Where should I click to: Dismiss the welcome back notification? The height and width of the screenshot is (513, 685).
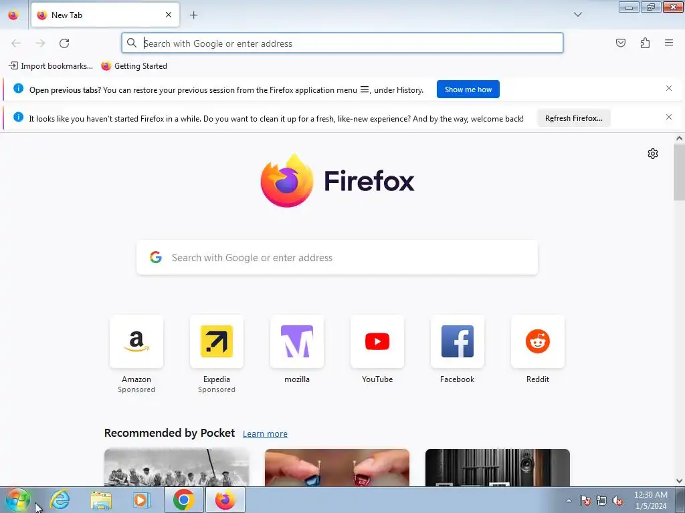(668, 117)
